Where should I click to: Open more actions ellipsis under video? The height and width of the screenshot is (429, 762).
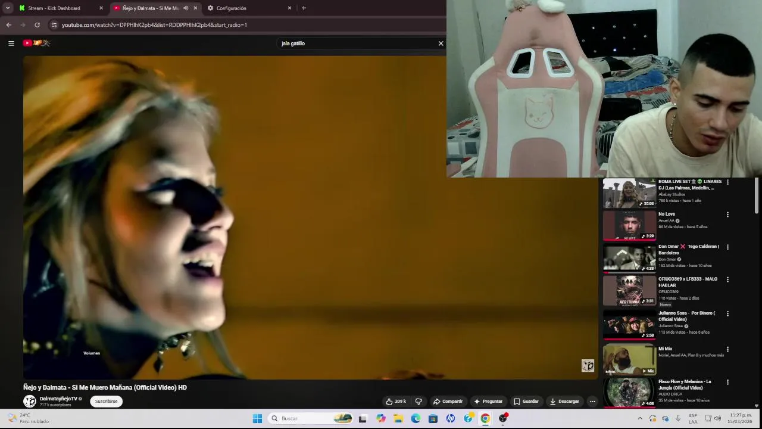tap(592, 402)
